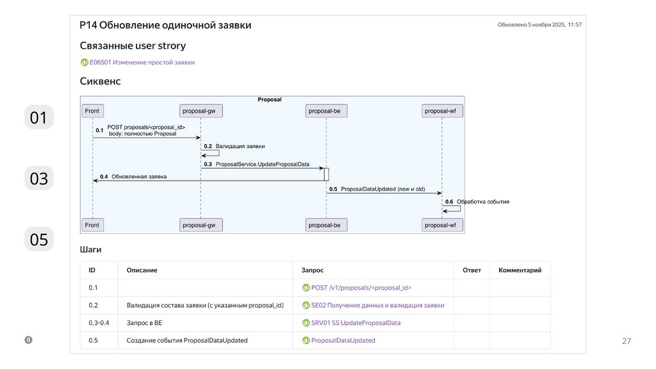Click the top proposal-wf participant box
656x369 pixels.
443,111
